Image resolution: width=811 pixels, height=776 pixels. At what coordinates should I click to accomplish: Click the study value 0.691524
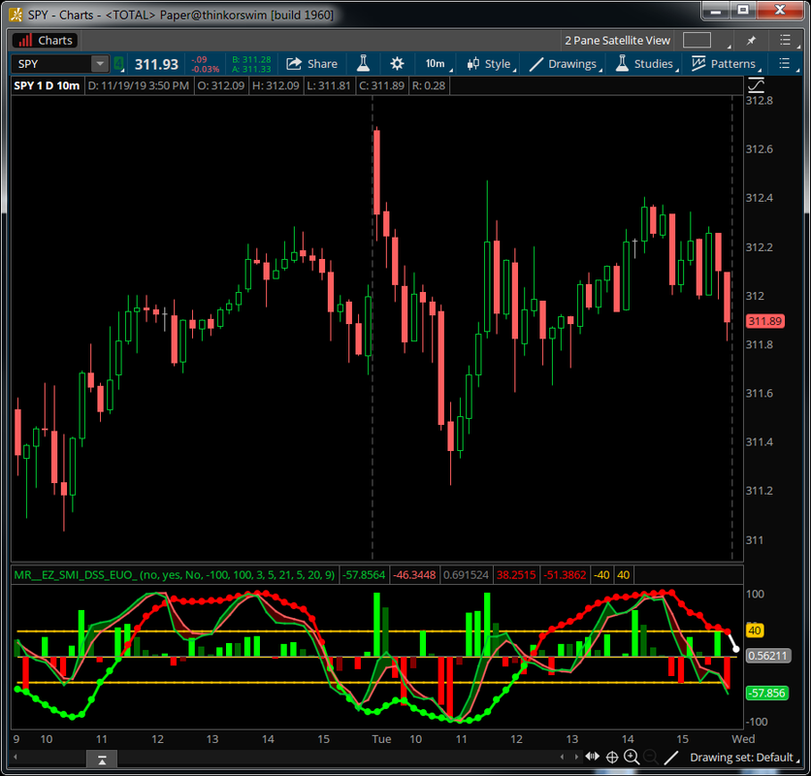[x=466, y=575]
